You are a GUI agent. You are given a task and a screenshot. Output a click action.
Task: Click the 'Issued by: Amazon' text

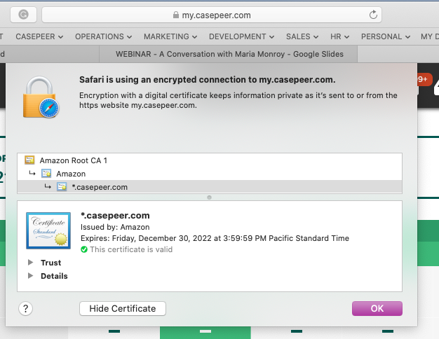click(x=115, y=227)
